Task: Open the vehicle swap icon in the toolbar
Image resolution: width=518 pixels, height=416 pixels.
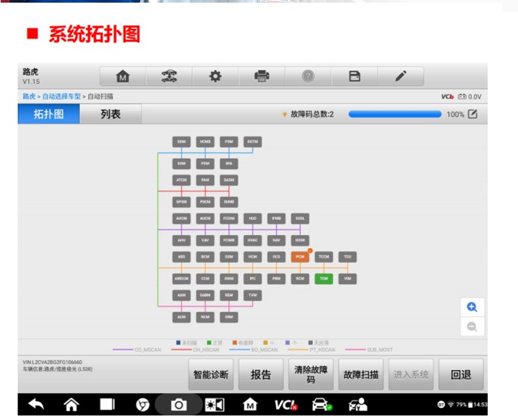Action: point(169,77)
